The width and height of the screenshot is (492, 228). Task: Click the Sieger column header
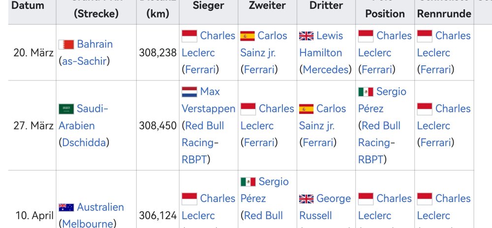click(208, 6)
